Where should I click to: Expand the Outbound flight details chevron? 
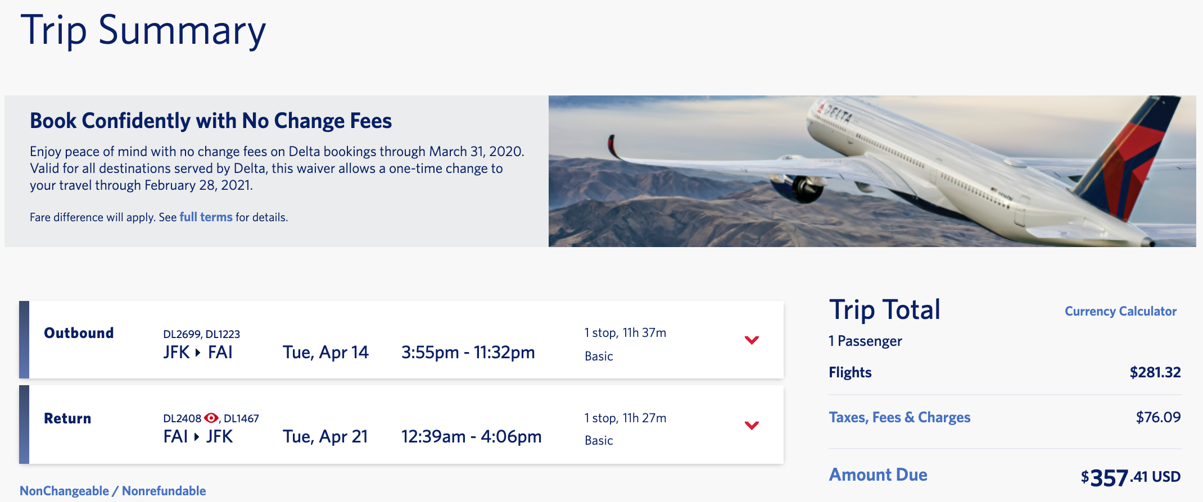click(x=752, y=340)
